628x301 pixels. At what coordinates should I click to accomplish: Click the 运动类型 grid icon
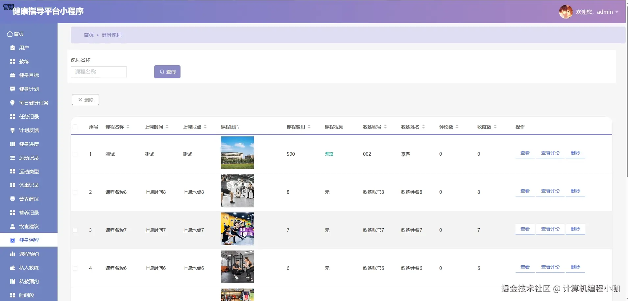(12, 171)
